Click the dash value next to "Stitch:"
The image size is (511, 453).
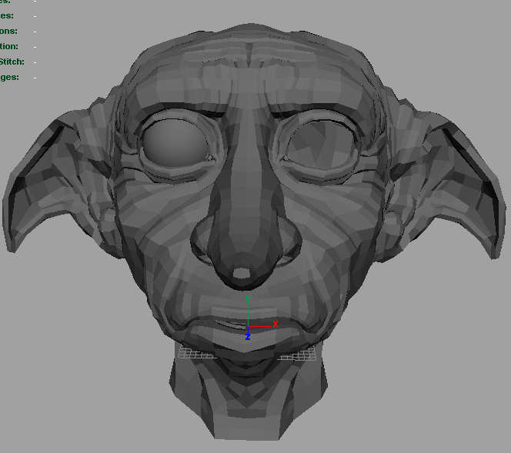tap(35, 62)
